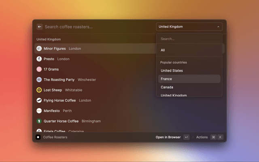
Task: Click the pink 17 Grams logo
Action: (39, 69)
